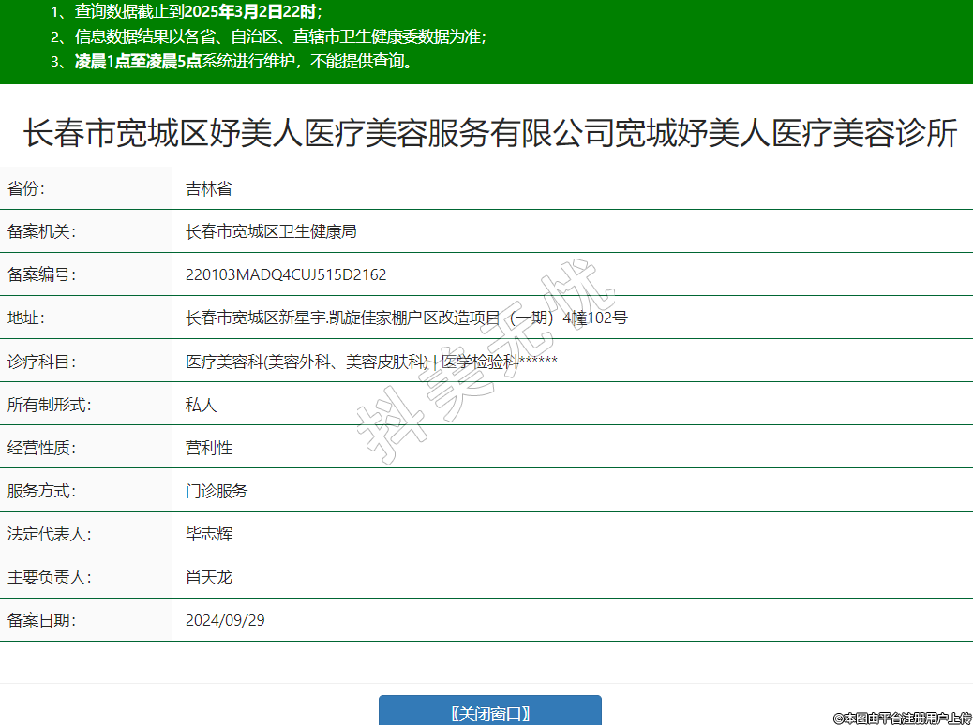The image size is (973, 725).
Task: Click the ownership value 私人
Action: [201, 405]
